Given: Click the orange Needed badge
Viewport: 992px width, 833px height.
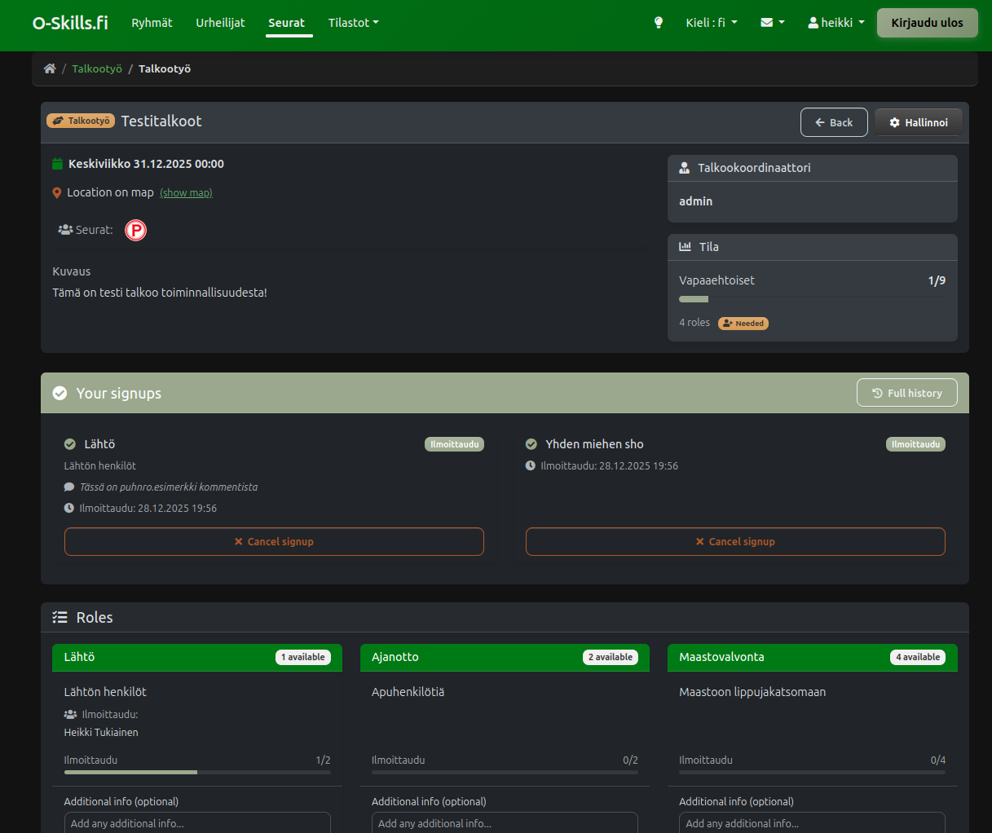Looking at the screenshot, I should (x=743, y=324).
